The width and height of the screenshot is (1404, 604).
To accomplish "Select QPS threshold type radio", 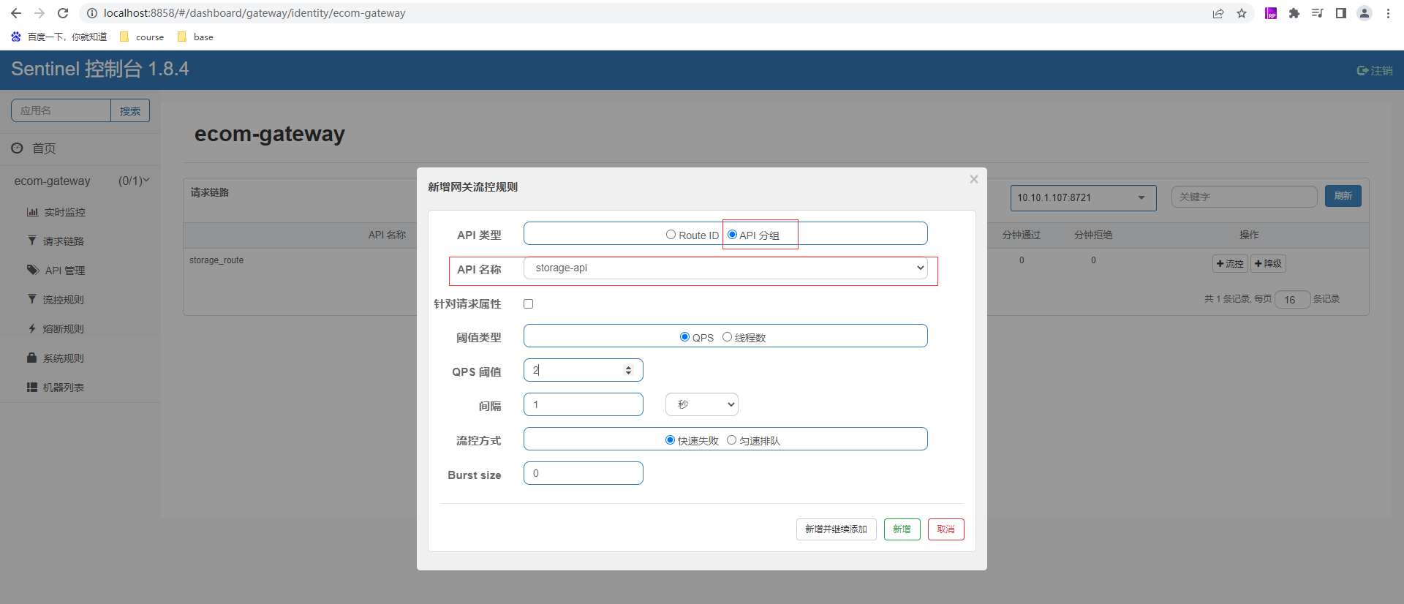I will 684,337.
